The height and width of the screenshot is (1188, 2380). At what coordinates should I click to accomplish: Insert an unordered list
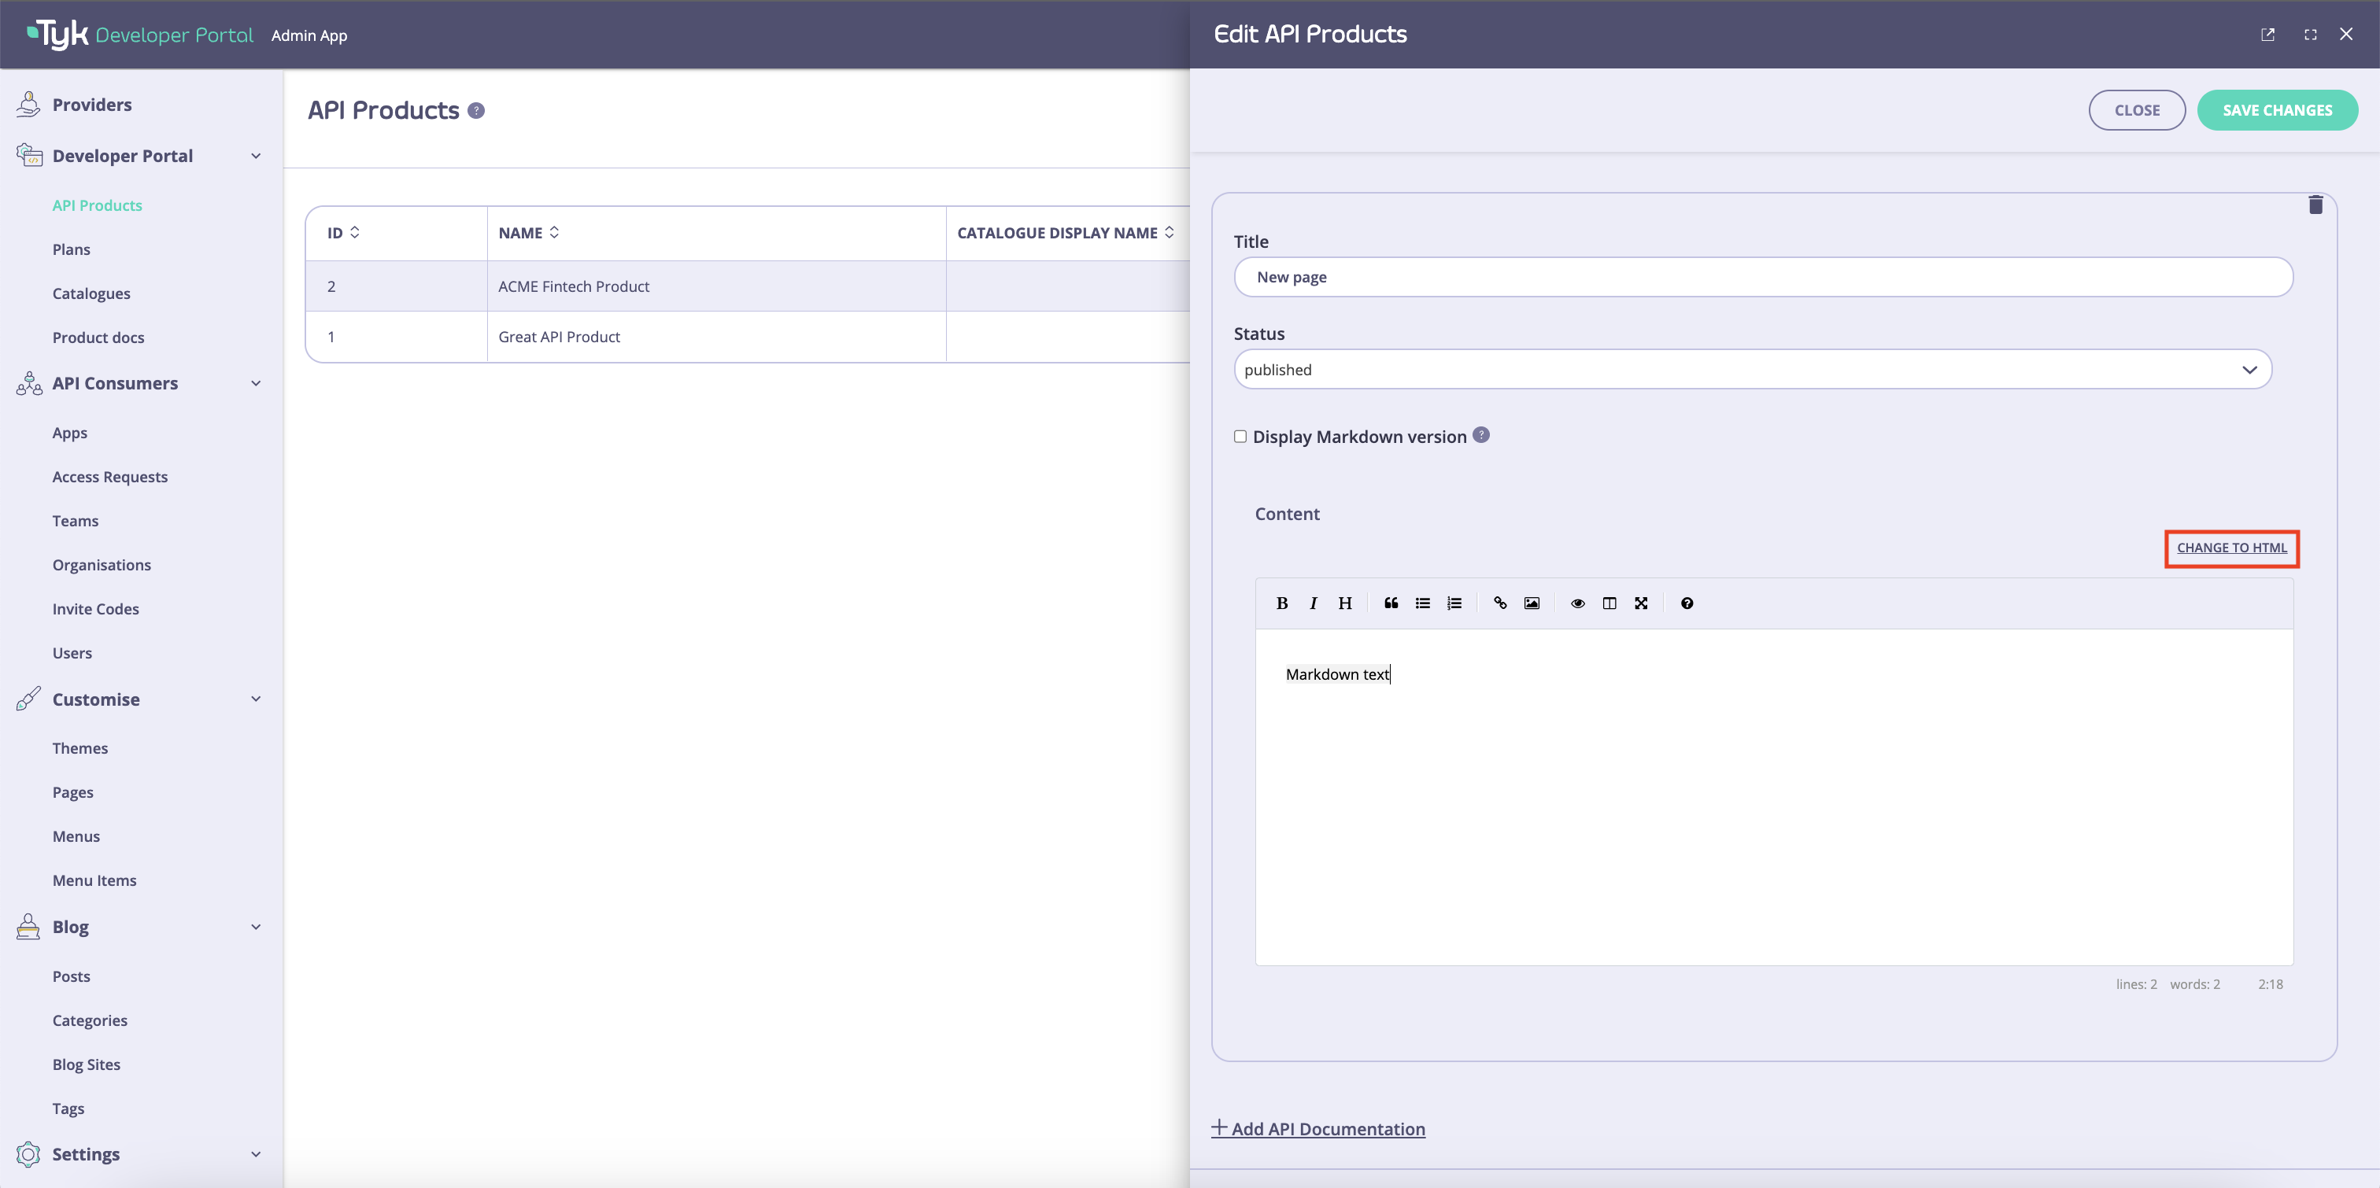click(x=1423, y=603)
